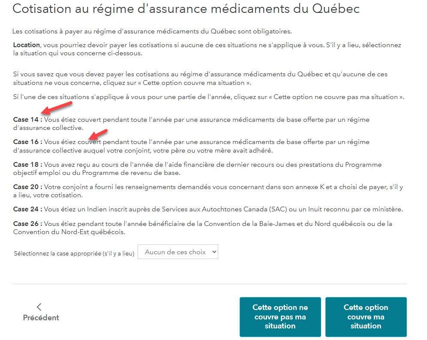
Task: Click the 'Sélectionnez la case appropriée' label
Action: pyautogui.click(x=74, y=253)
